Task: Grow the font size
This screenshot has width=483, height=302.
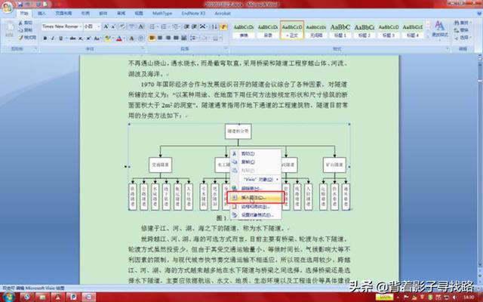Action: coord(106,27)
